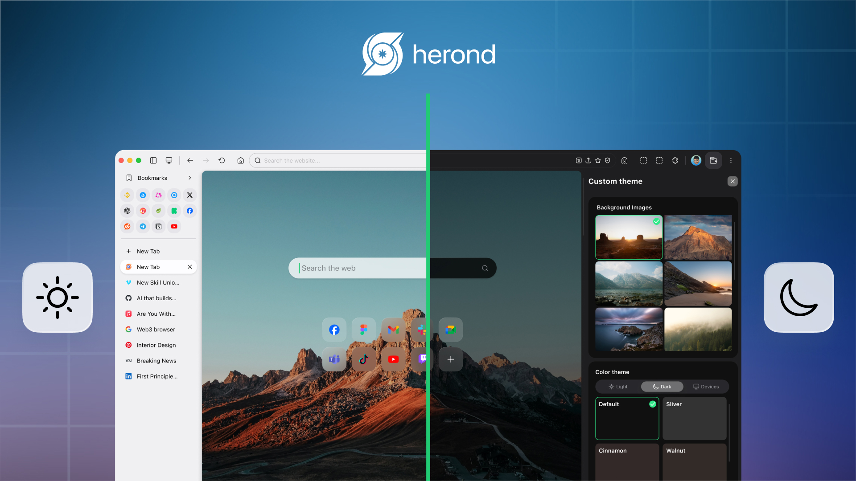Click the ghost mode icon in the toolbar
856x481 pixels.
click(x=624, y=160)
